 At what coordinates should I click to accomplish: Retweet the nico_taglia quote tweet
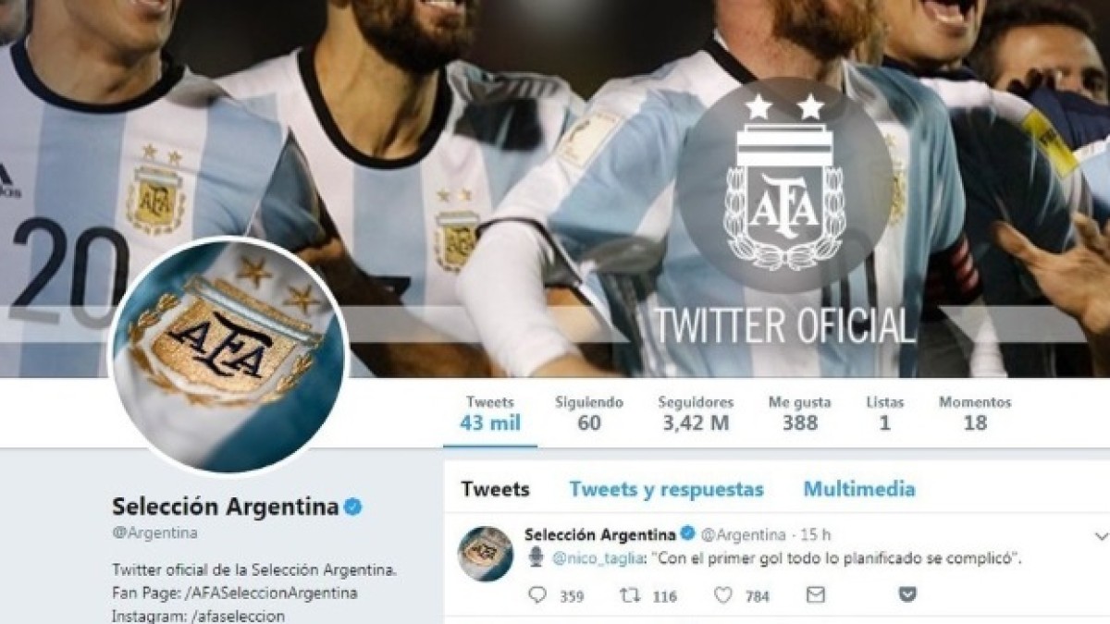(629, 595)
